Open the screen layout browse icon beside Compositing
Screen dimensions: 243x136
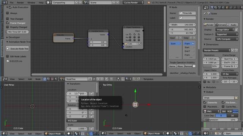48,3
